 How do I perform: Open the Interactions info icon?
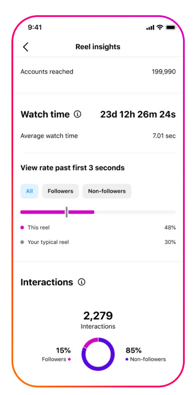[x=81, y=282]
